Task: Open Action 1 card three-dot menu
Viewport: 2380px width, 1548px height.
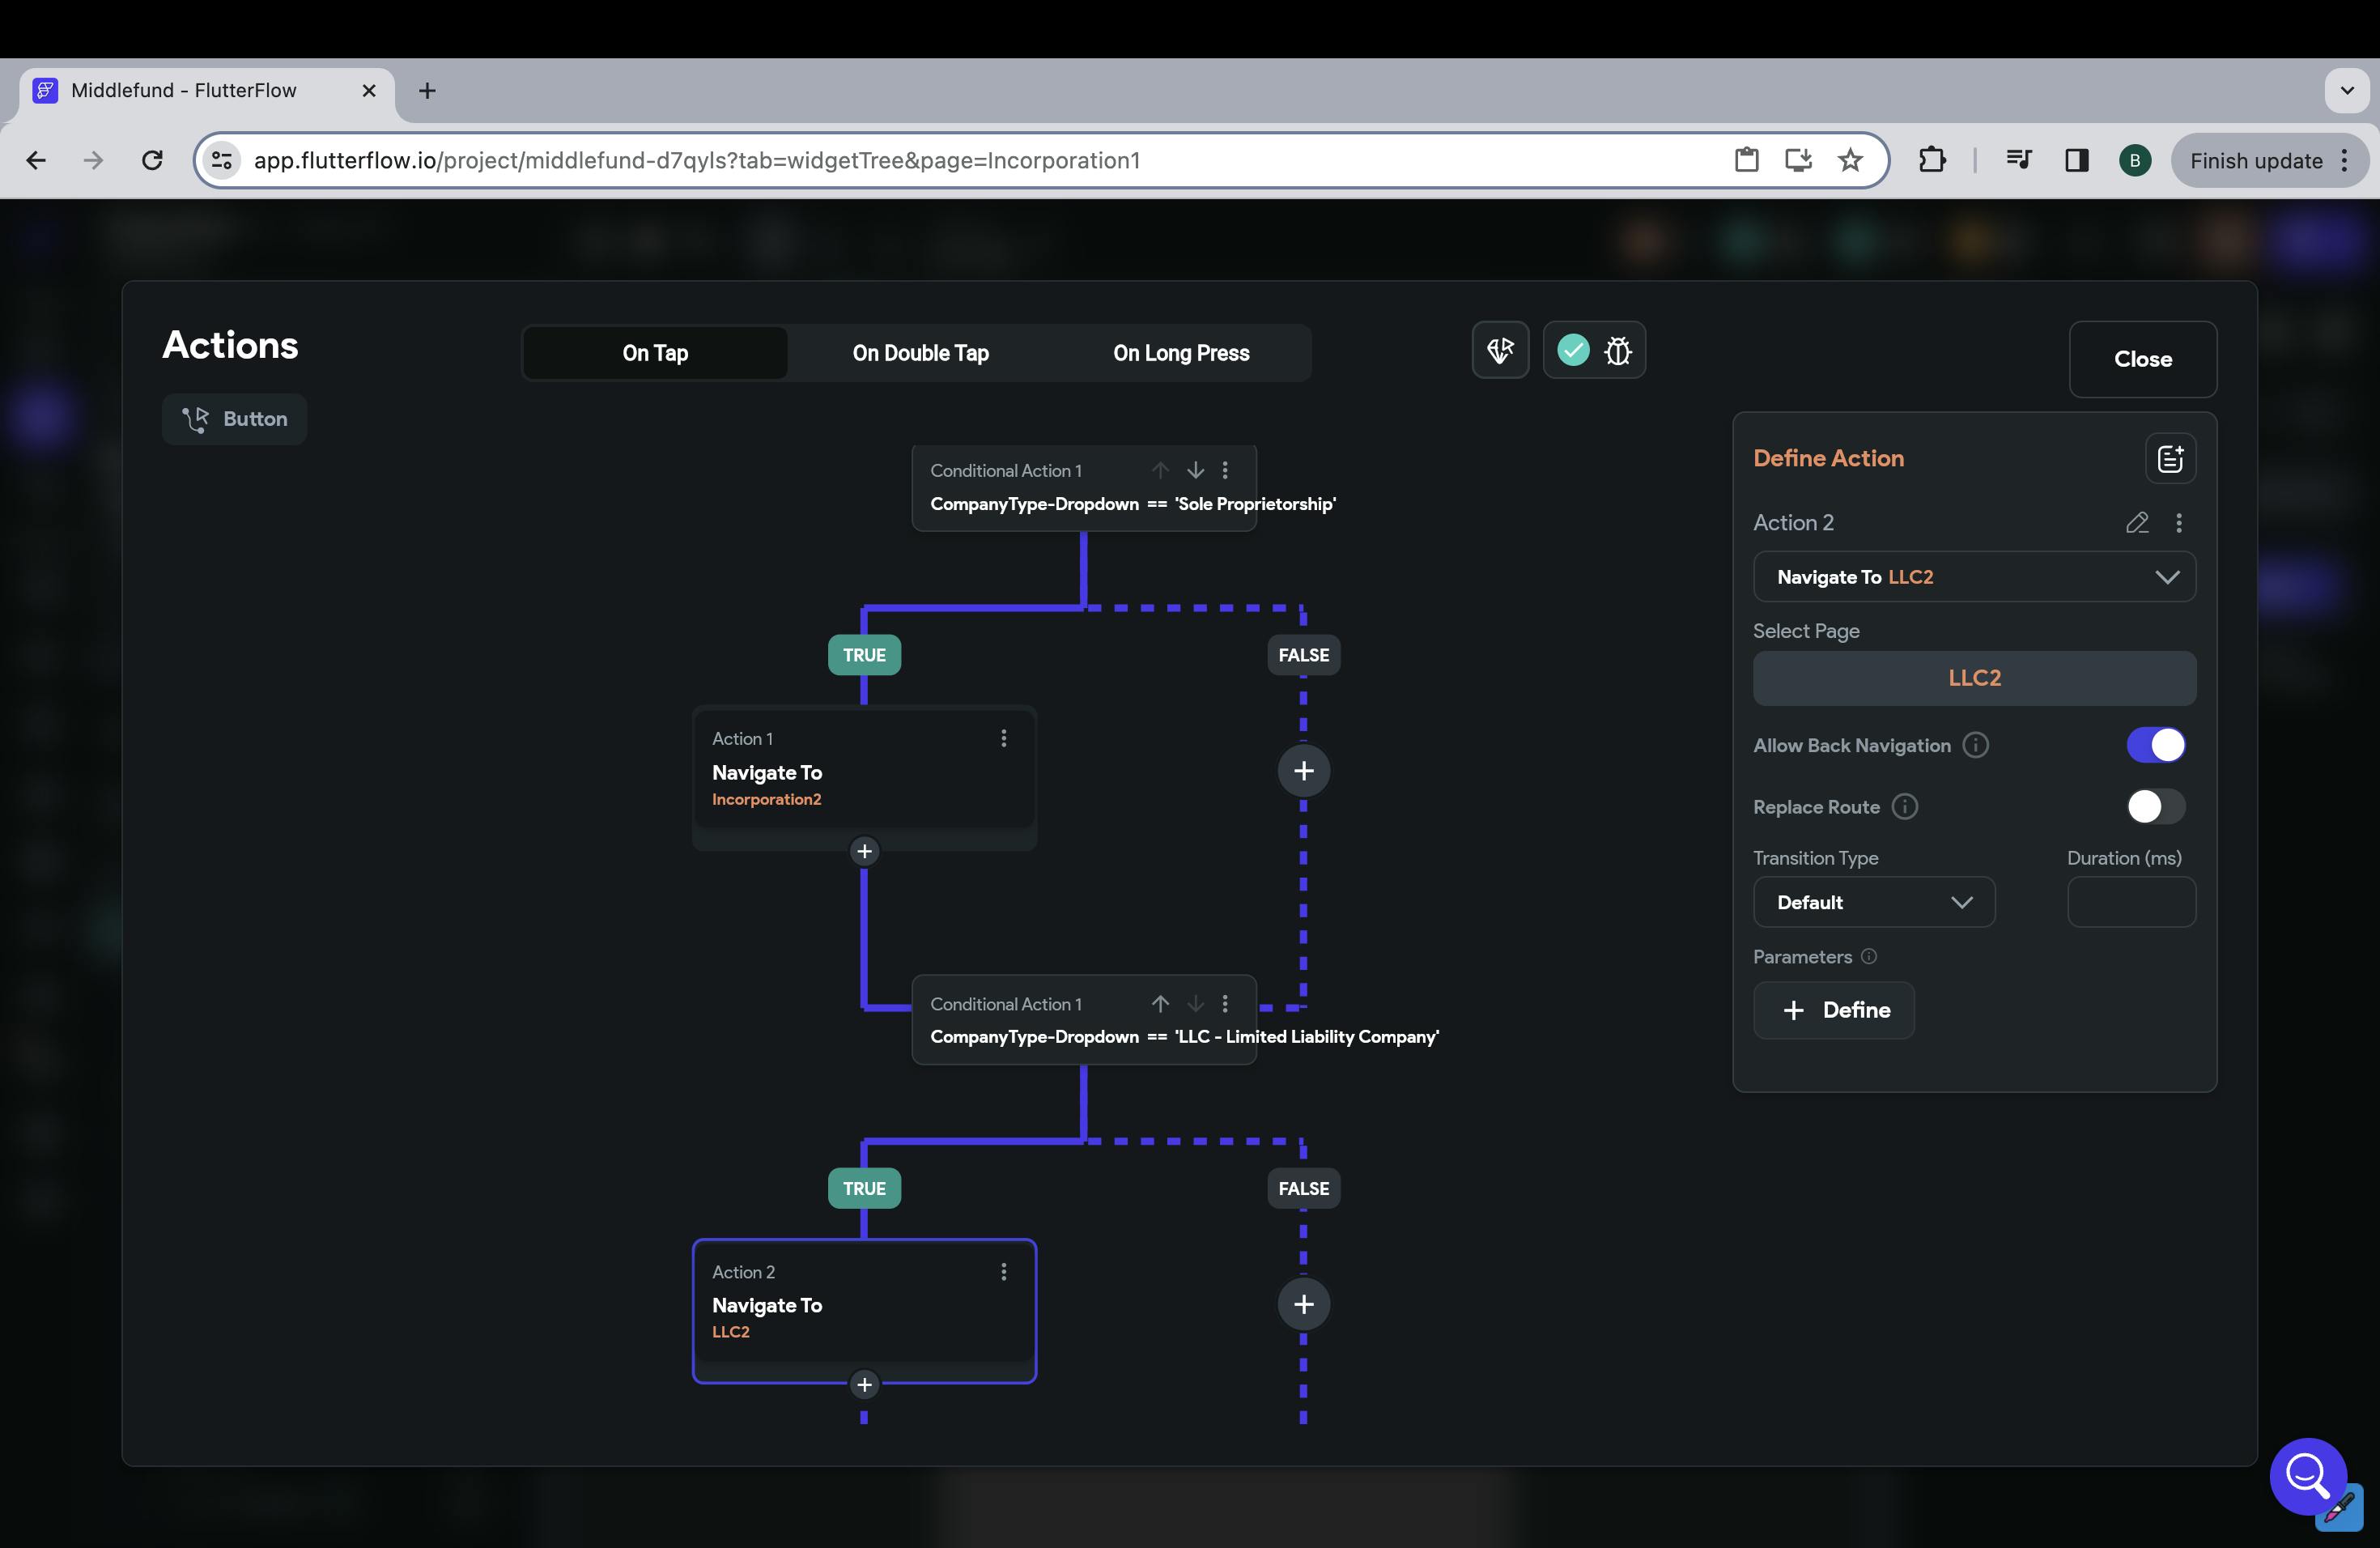Action: [x=1004, y=738]
